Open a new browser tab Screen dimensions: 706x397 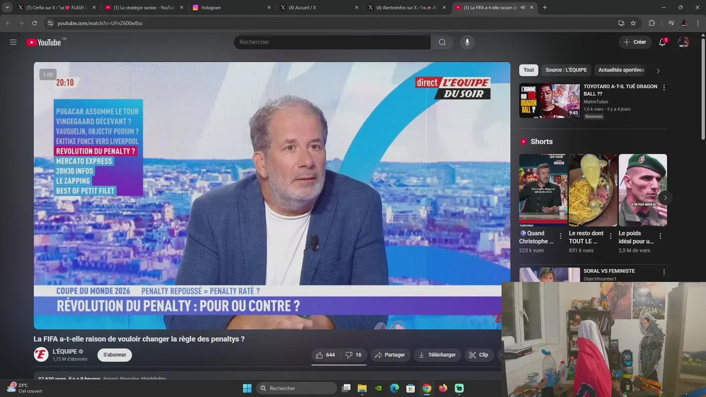tap(545, 8)
